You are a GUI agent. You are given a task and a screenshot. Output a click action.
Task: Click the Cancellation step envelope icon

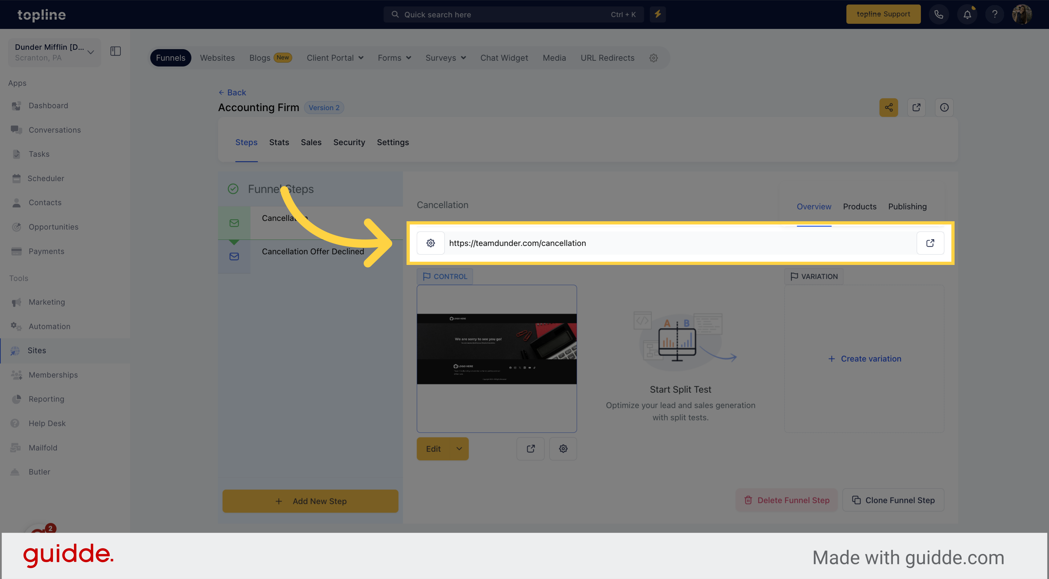coord(234,223)
